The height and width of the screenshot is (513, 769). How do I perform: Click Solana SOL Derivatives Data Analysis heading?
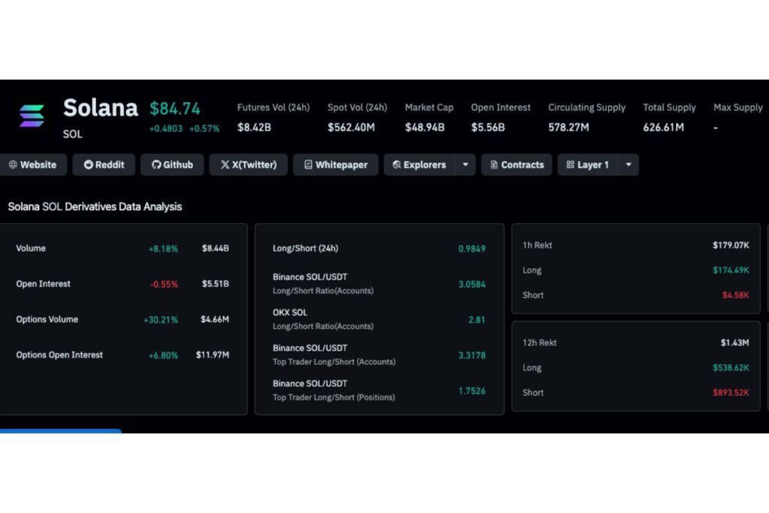point(95,207)
